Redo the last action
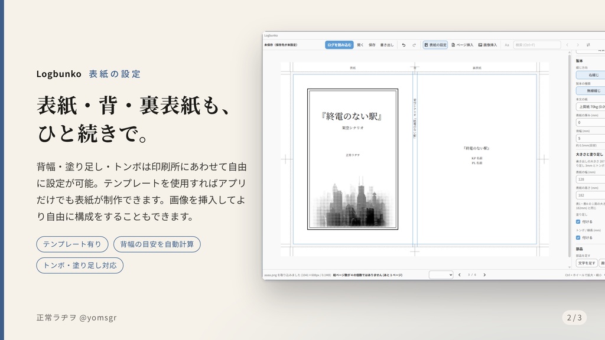Screen dimensions: 605x340 coord(414,45)
